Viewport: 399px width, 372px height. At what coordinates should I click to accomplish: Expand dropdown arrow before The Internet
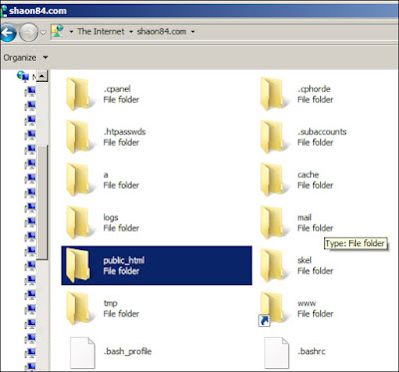(x=71, y=32)
